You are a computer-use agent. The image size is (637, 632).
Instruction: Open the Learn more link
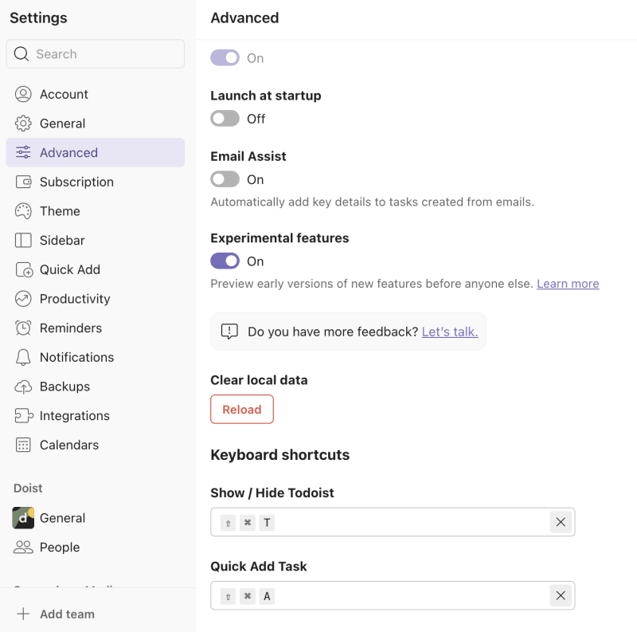click(568, 283)
